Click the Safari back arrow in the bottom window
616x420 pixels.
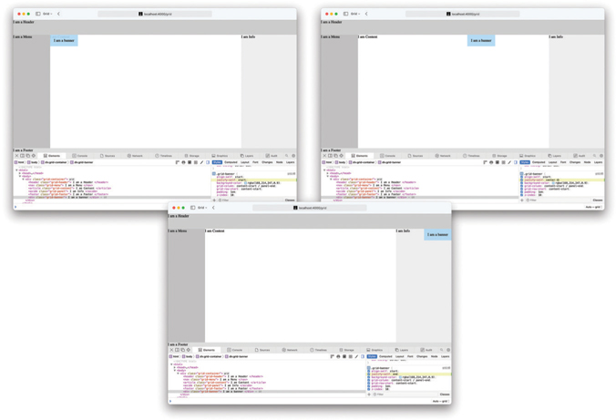213,208
